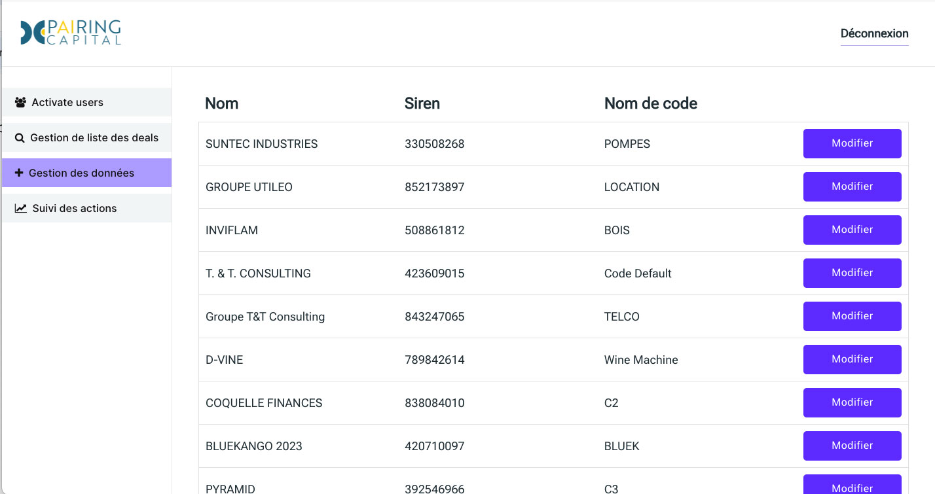Screen dimensions: 935x494
Task: Click the Wine Machine code name
Action: (641, 360)
